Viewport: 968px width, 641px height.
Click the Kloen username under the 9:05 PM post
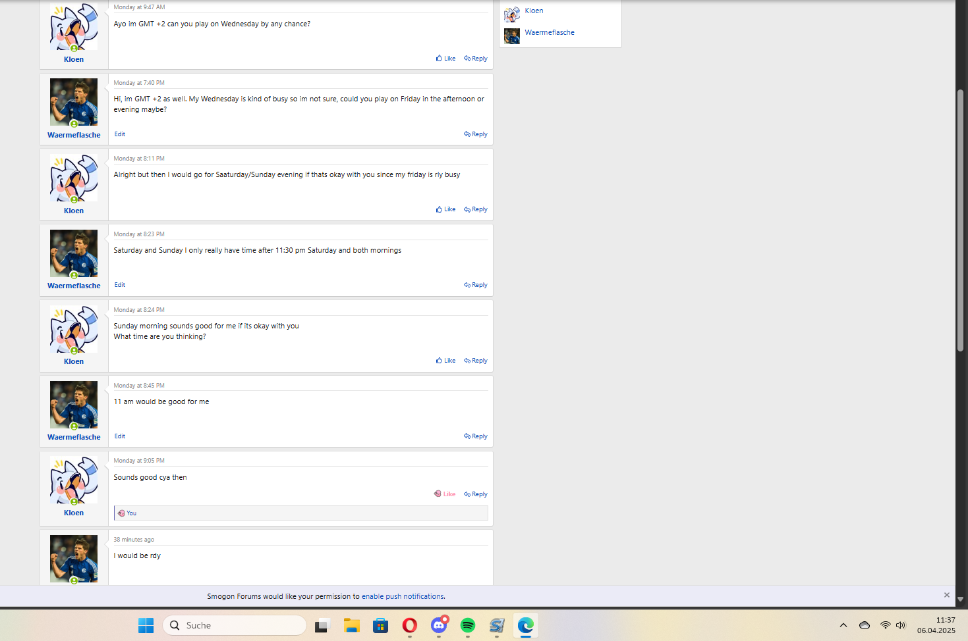[74, 513]
